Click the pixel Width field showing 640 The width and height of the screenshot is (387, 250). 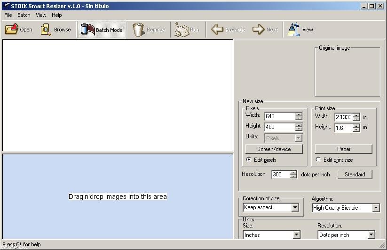click(x=280, y=116)
